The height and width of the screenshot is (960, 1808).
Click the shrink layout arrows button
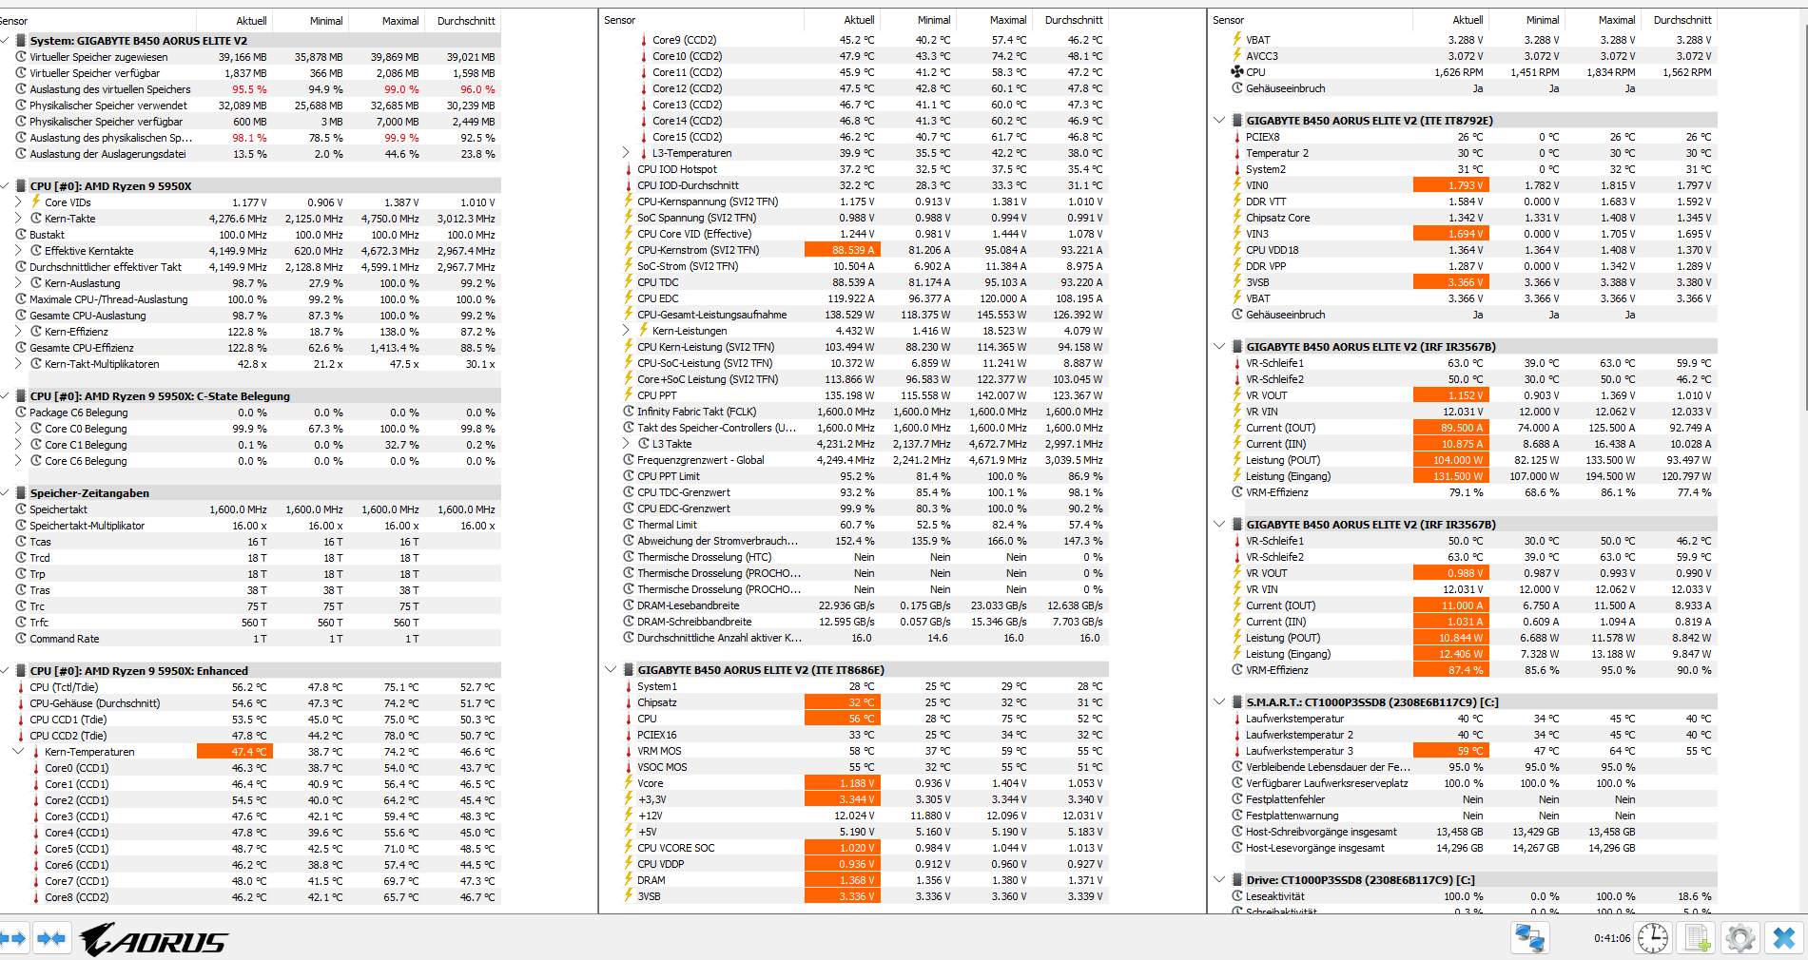(x=51, y=938)
